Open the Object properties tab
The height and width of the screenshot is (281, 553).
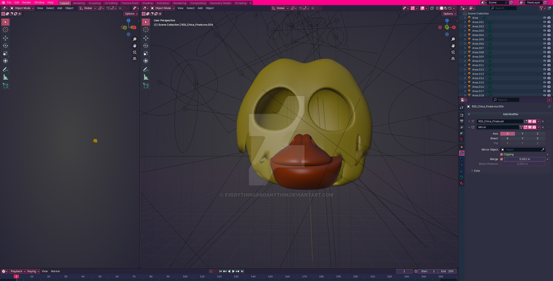(x=462, y=147)
